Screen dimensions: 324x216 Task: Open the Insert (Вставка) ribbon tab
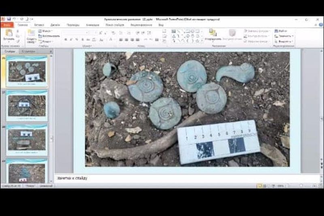click(x=39, y=25)
